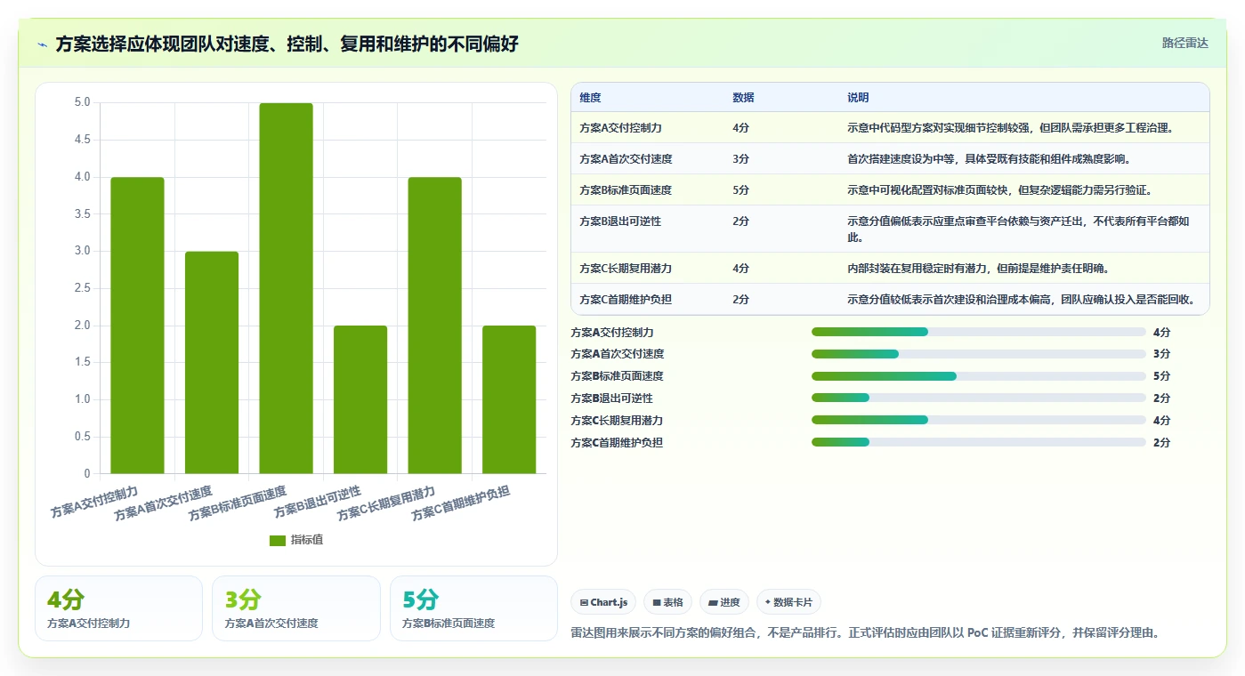Click the 方案C首期维护负担 progress bar
Screen dimensions: 1245x676
979,442
